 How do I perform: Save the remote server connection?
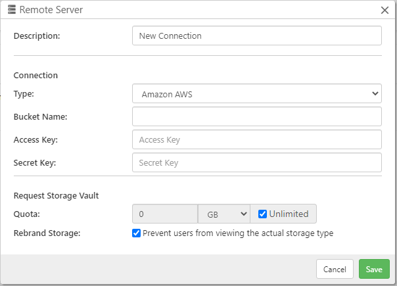tap(374, 269)
